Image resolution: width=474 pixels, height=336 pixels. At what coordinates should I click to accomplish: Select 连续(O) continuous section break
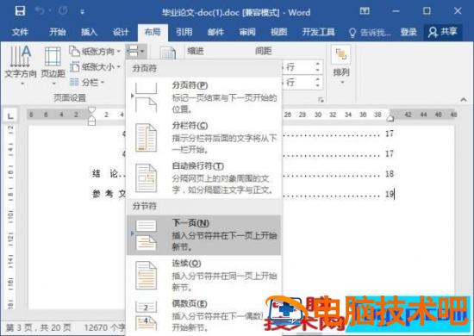204,276
